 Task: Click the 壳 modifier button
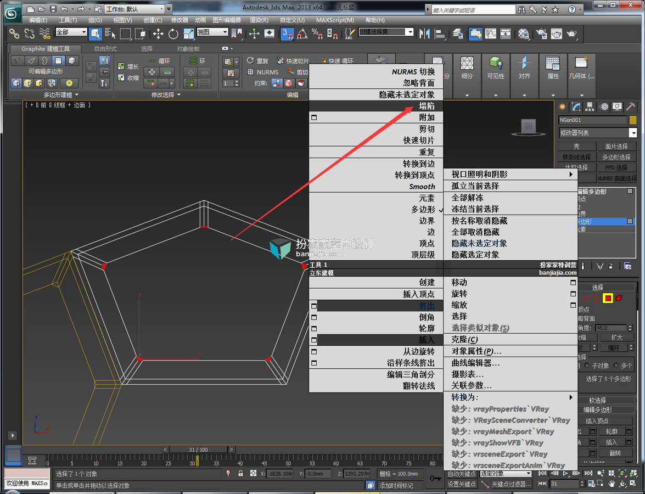[x=577, y=147]
